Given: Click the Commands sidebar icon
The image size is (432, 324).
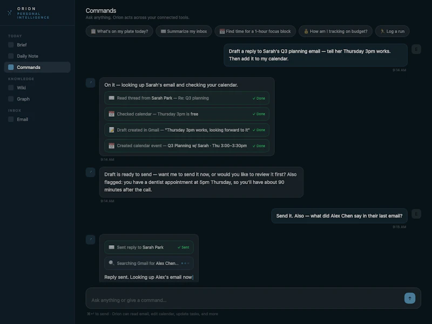Looking at the screenshot, I should point(11,67).
